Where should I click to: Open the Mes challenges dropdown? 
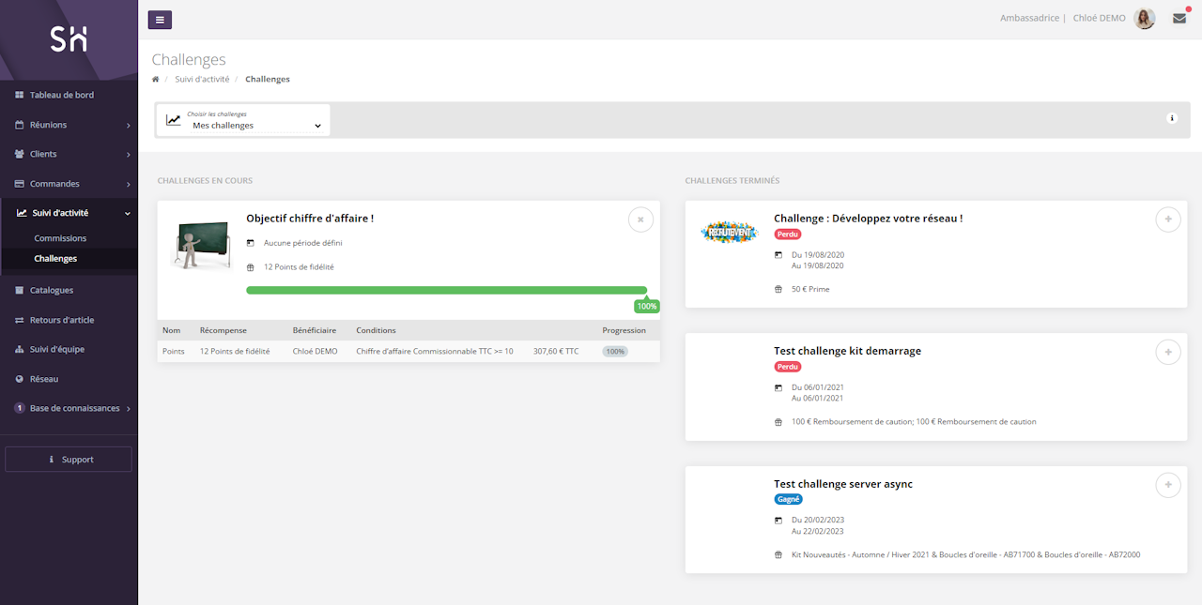(243, 120)
